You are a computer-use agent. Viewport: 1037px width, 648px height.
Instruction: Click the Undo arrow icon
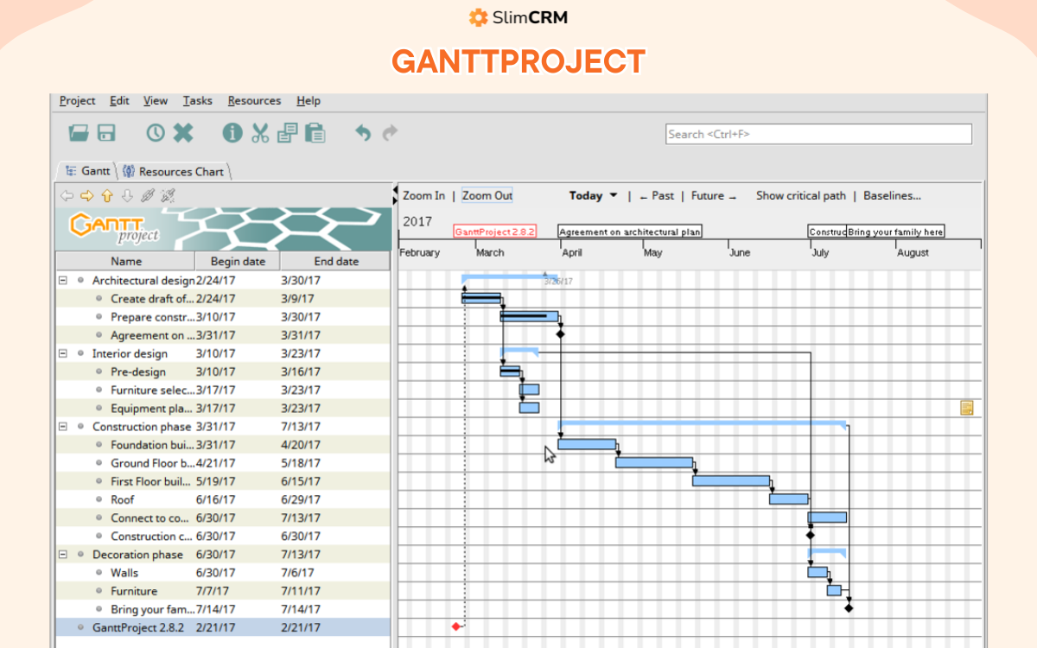(x=363, y=133)
